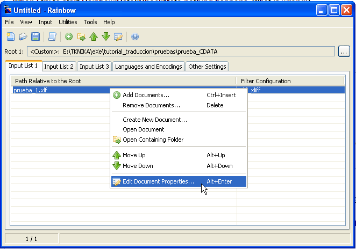
Task: Click the scroll-shaped log icon in toolbar
Action: pos(52,36)
